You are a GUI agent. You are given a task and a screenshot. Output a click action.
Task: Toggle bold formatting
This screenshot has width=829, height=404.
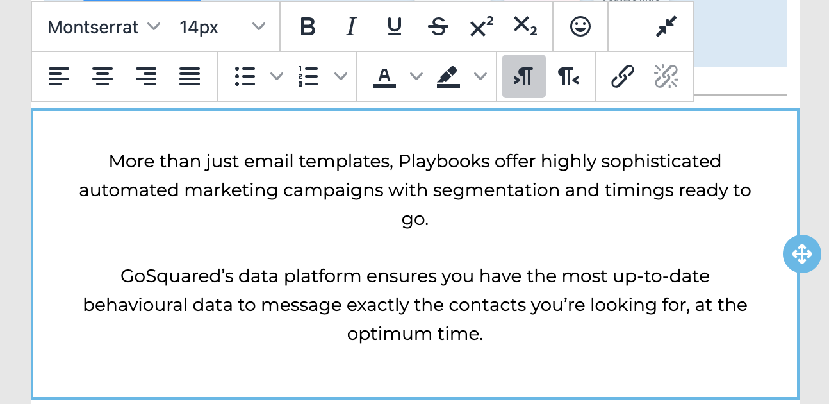coord(308,27)
